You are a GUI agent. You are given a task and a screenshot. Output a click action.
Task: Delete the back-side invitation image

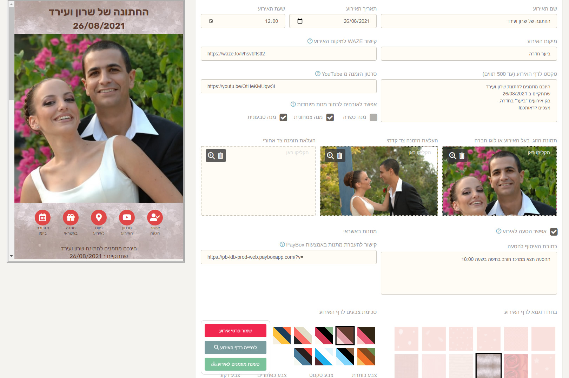(220, 156)
